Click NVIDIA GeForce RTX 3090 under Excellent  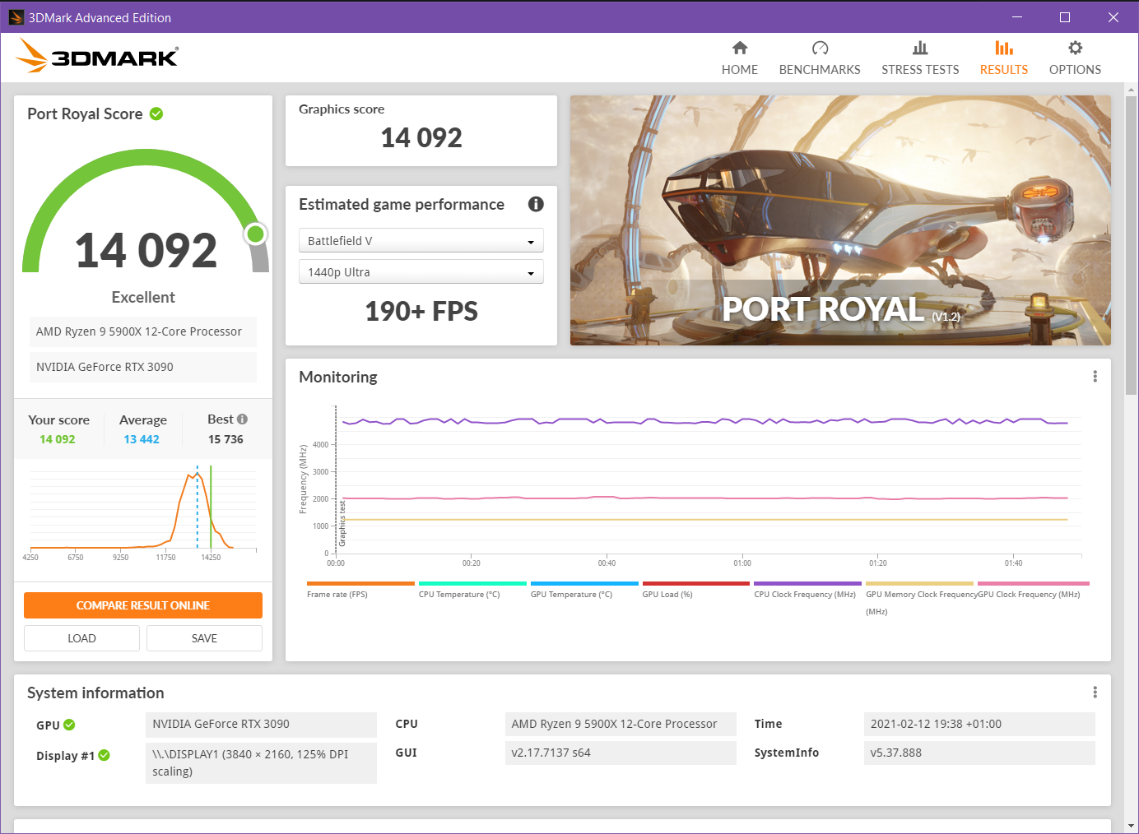click(105, 367)
